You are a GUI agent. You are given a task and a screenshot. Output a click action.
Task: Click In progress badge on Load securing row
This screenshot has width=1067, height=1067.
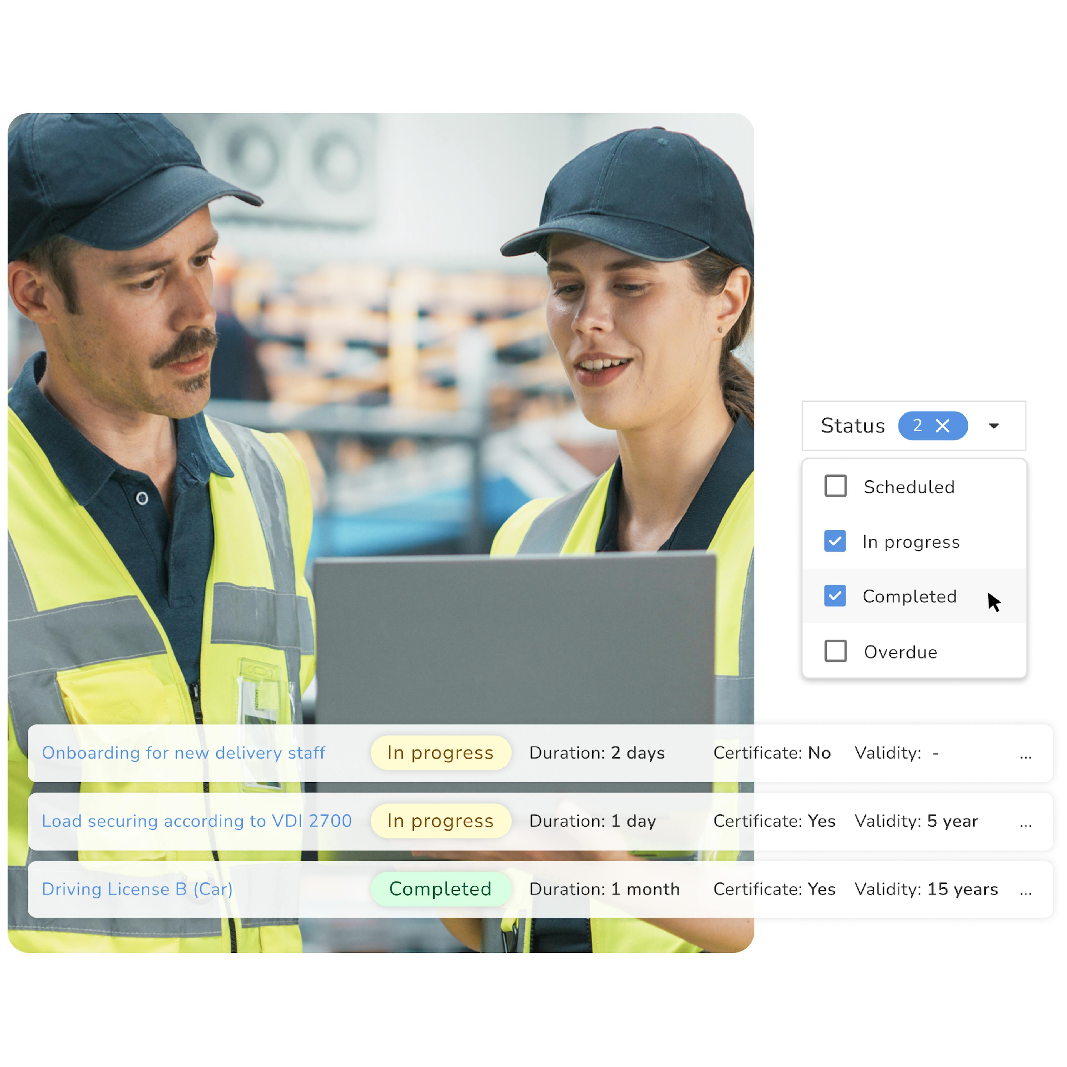(440, 821)
